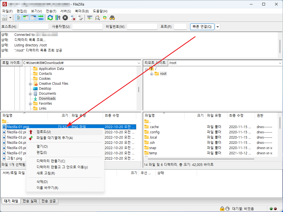Open speed limits gauge icon in status bar
Screen dimensions: 283x212
coord(227,209)
